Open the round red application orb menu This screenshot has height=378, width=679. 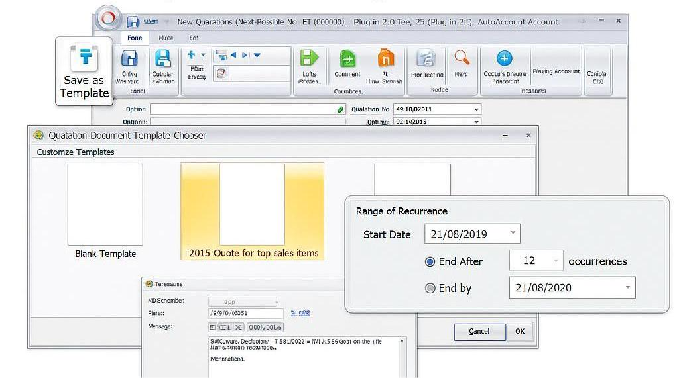108,18
